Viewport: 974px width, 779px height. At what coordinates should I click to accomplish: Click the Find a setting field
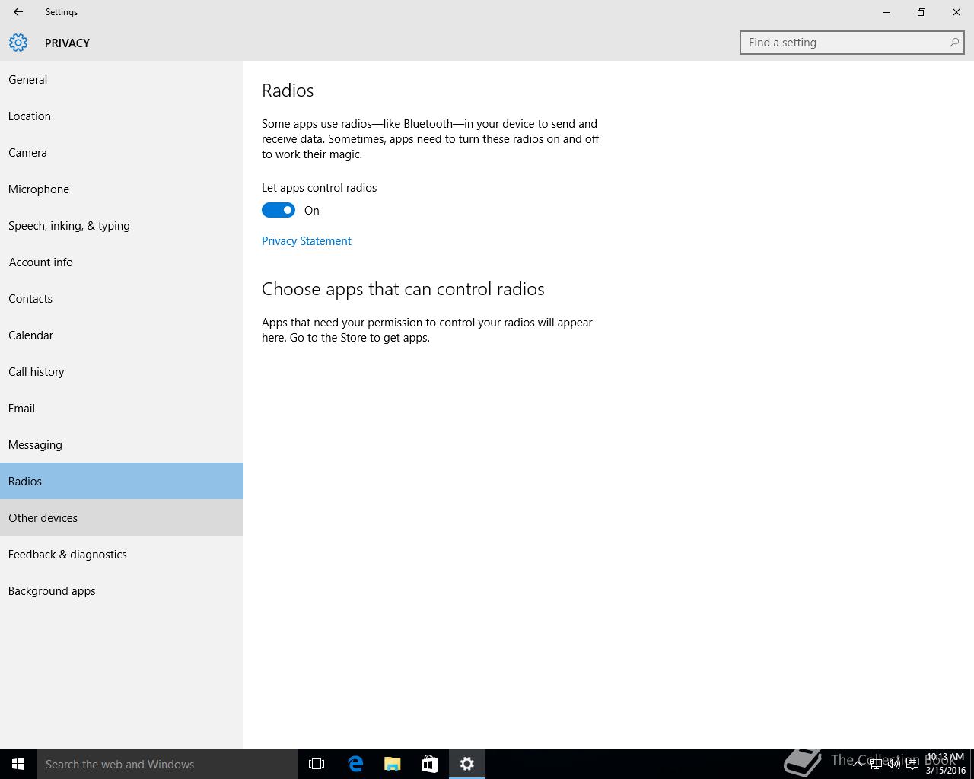[852, 43]
